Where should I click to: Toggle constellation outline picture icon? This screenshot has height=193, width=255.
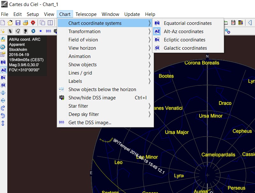pos(18,31)
